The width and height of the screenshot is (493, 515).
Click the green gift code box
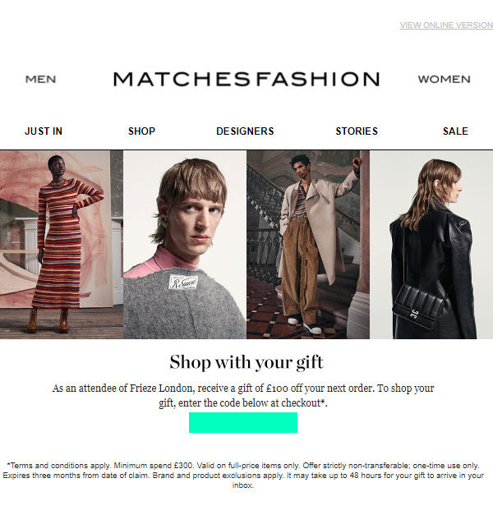(243, 422)
